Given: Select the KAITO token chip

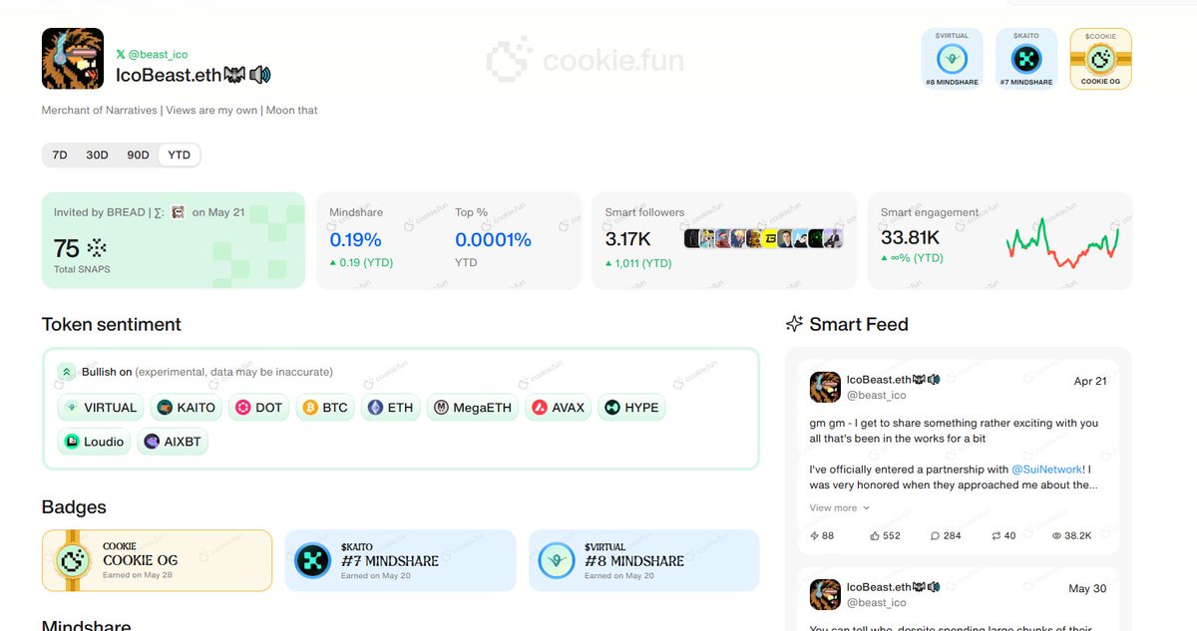Looking at the screenshot, I should click(x=187, y=408).
